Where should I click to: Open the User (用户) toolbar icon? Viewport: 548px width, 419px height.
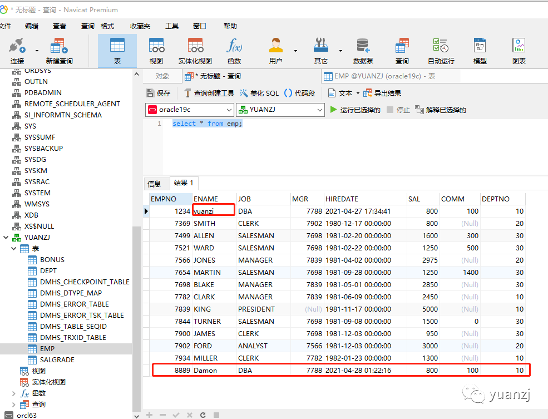coord(276,51)
